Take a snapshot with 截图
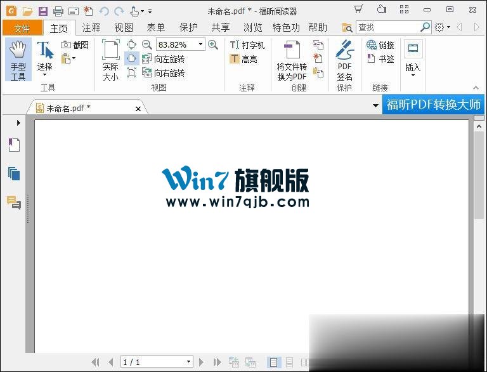This screenshot has height=372, width=487. tap(75, 45)
